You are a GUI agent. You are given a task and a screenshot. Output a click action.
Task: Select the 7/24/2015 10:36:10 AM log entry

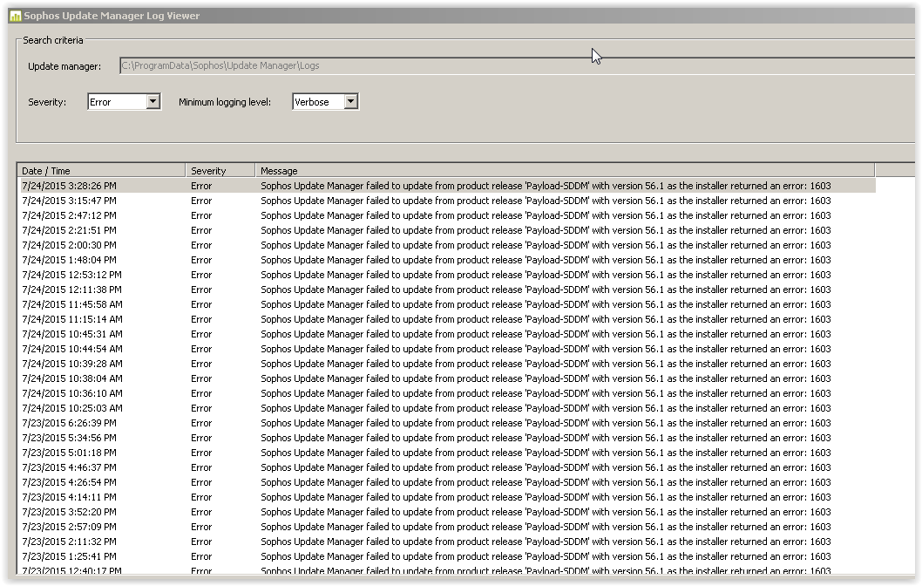click(x=447, y=393)
